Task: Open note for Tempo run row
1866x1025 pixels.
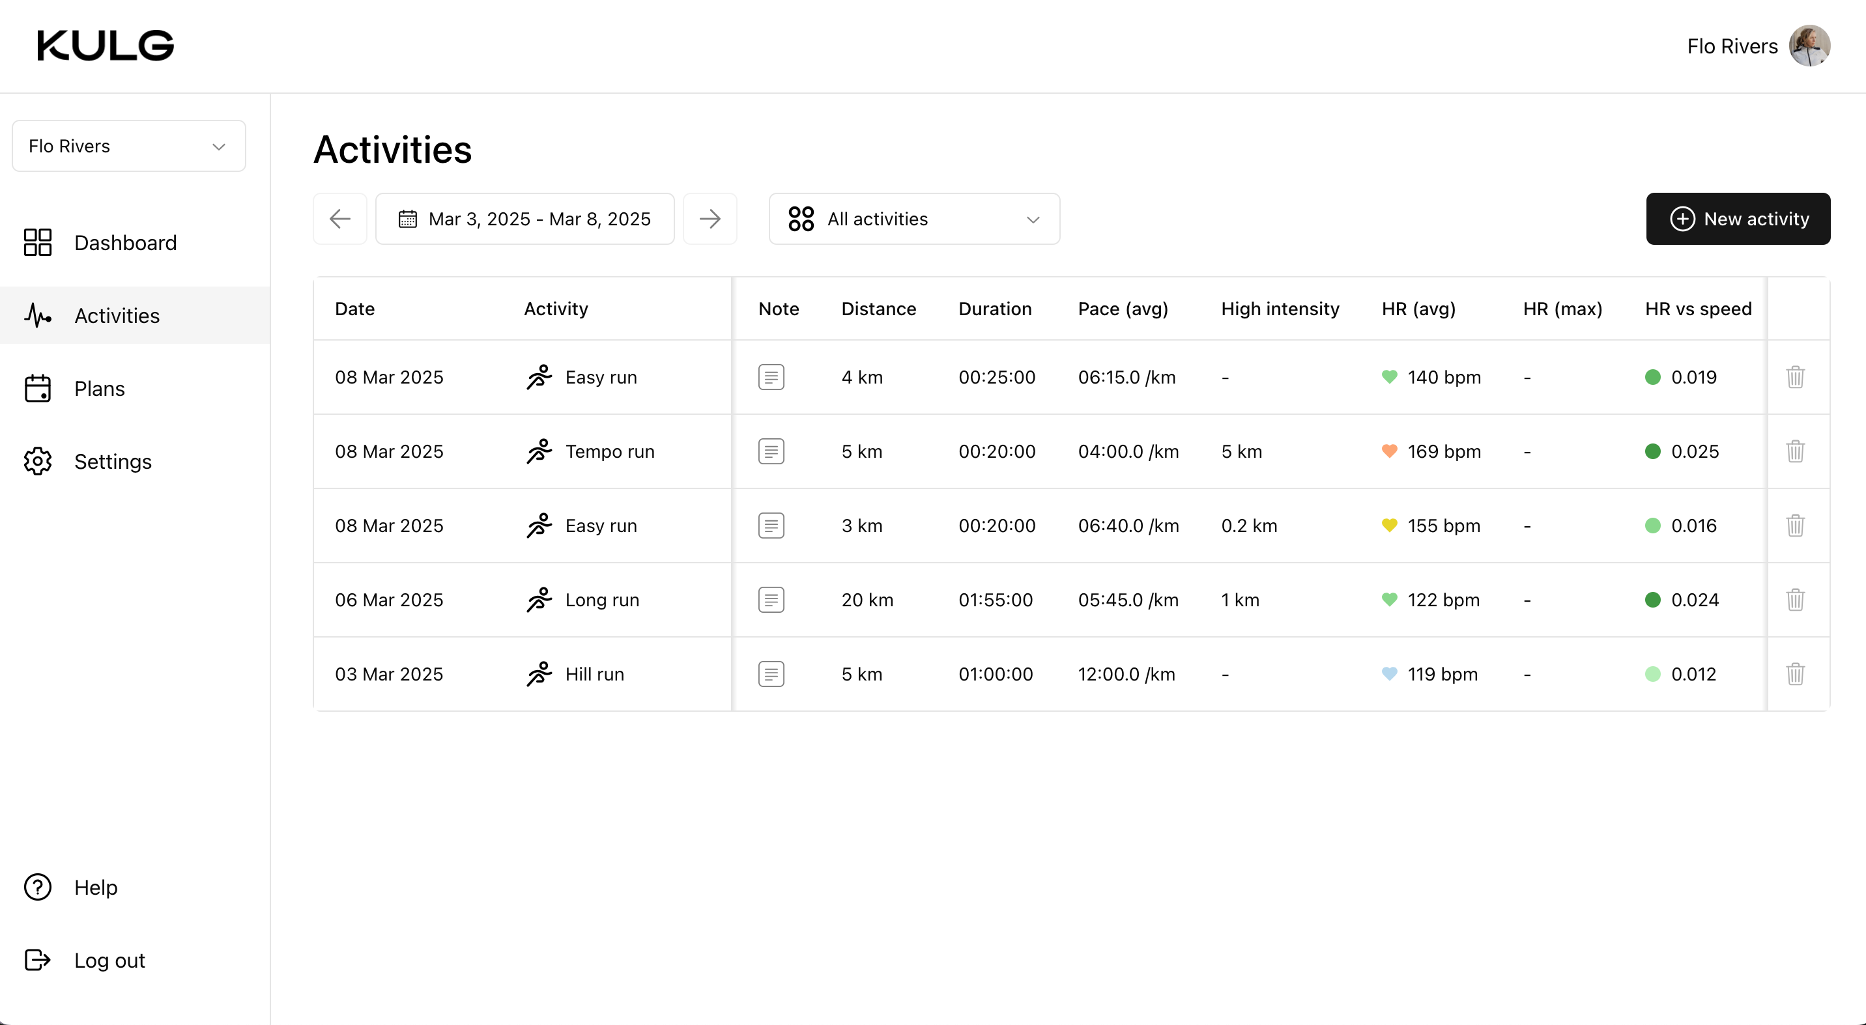Action: click(x=771, y=452)
